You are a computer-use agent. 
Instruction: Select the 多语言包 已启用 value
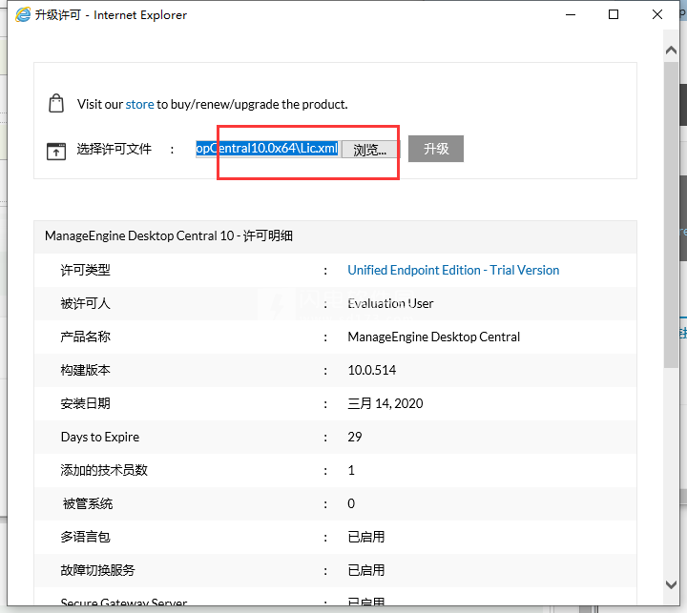click(x=365, y=537)
